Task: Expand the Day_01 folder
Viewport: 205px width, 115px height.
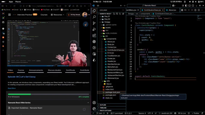Action: 112,17
